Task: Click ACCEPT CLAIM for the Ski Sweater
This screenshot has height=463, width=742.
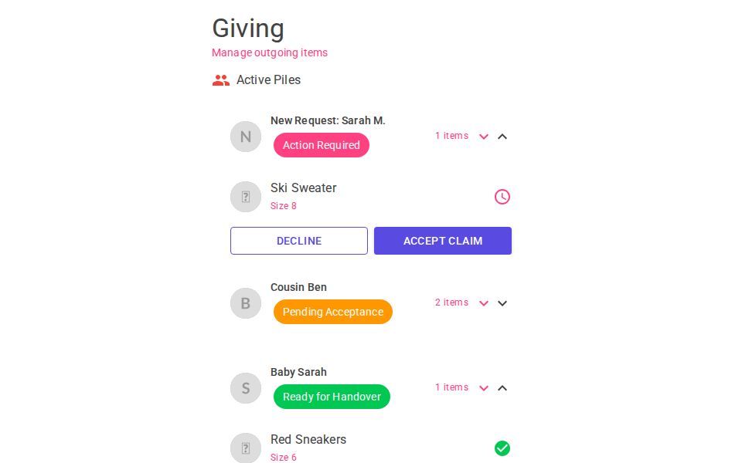Action: point(443,241)
